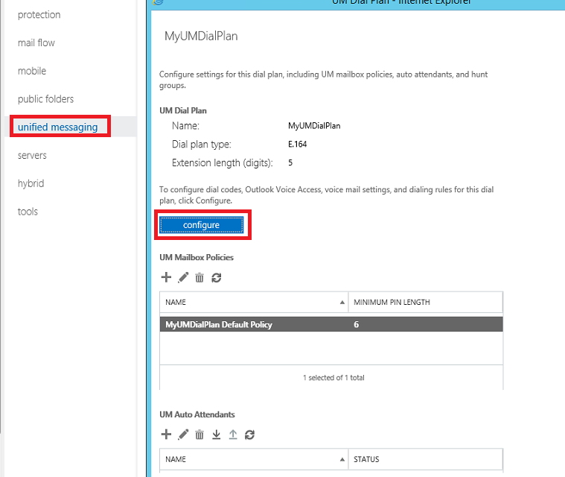Refresh the UM Auto Attendants list

[250, 435]
